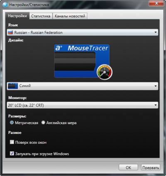Expand the Синий design dropdown arrow
166x176 pixels.
[x=156, y=86]
